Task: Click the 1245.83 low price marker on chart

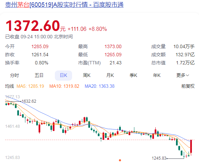Action: point(159,158)
